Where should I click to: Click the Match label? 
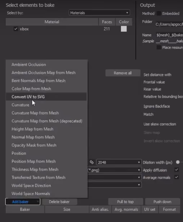point(148,114)
